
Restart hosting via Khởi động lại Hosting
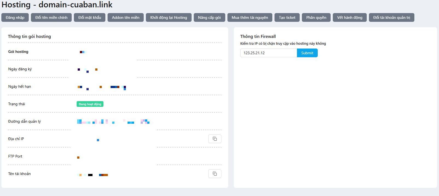point(169,17)
